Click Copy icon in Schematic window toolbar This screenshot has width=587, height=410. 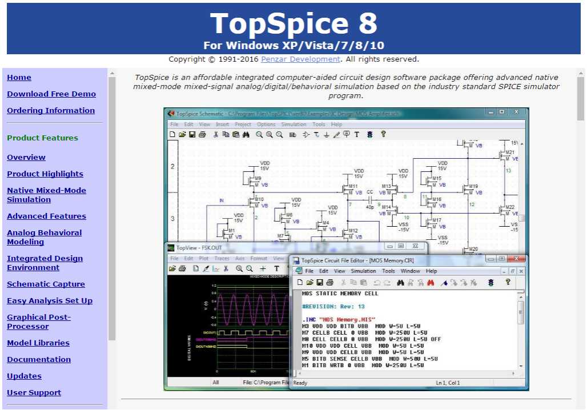[x=226, y=134]
